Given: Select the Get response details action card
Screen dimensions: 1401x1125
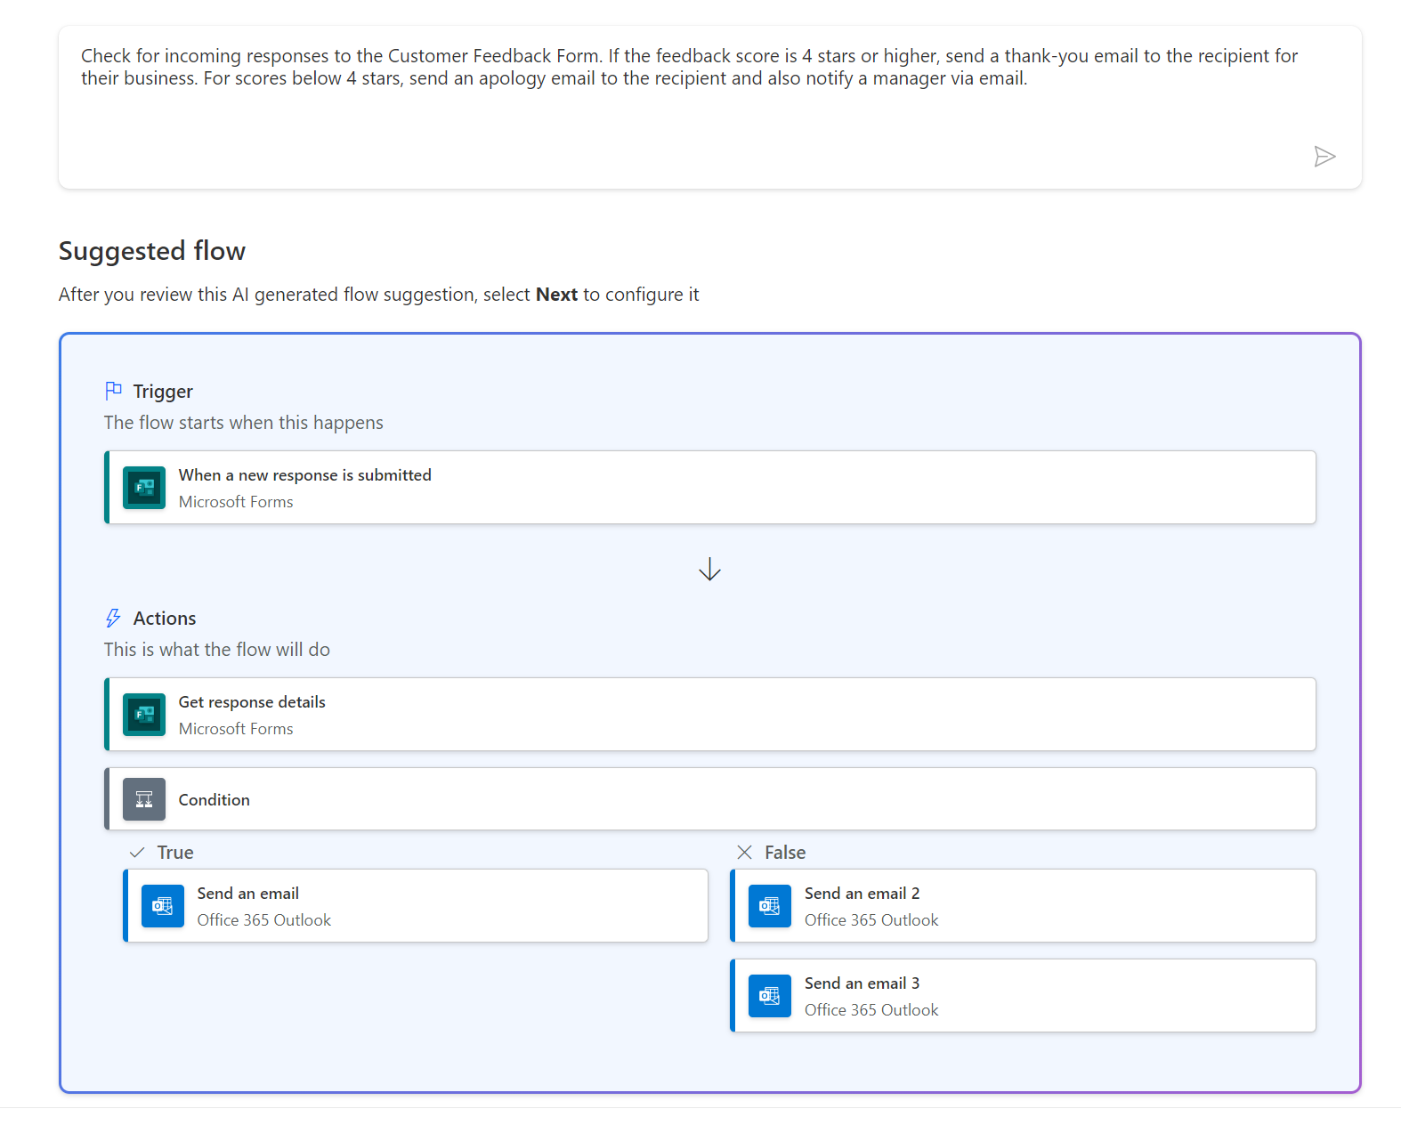Looking at the screenshot, I should 712,715.
